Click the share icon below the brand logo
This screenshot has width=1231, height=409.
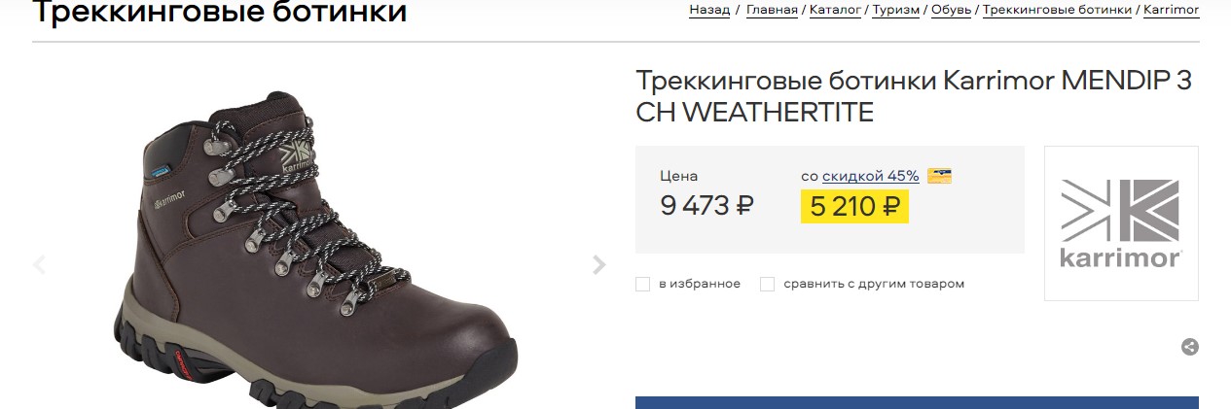(x=1189, y=347)
